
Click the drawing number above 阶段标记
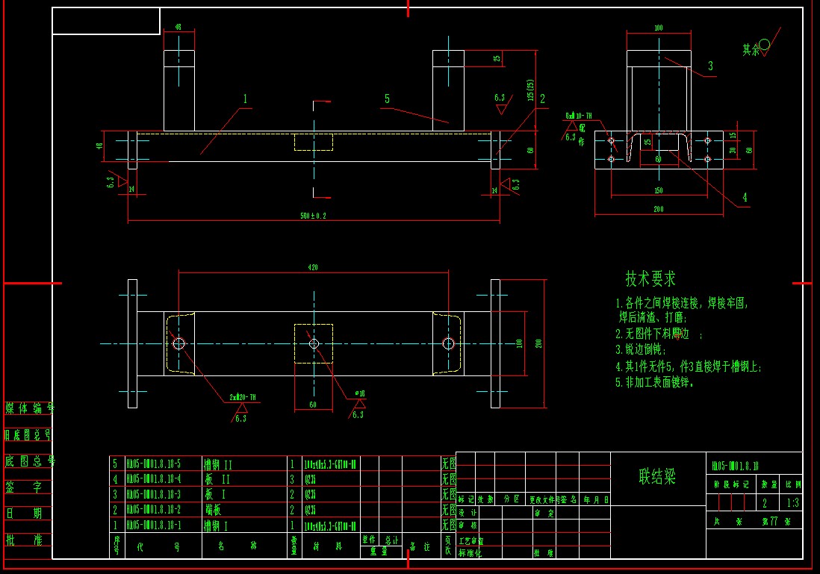click(x=735, y=466)
